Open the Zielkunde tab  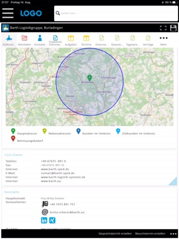[x=9, y=40]
